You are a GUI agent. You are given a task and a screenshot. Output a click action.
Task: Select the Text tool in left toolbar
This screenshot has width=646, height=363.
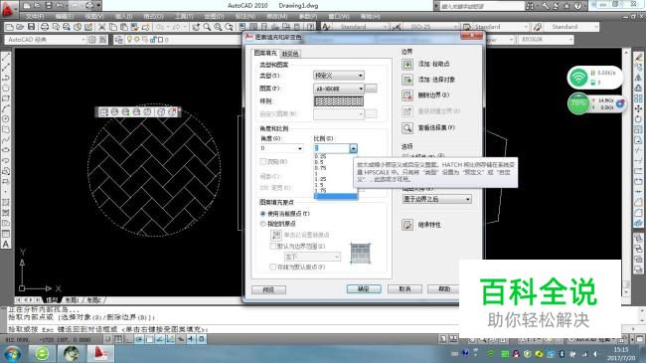pyautogui.click(x=6, y=244)
